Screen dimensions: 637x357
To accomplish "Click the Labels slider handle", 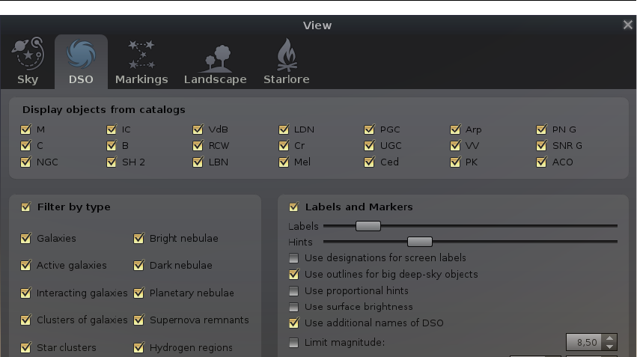I will pos(368,226).
